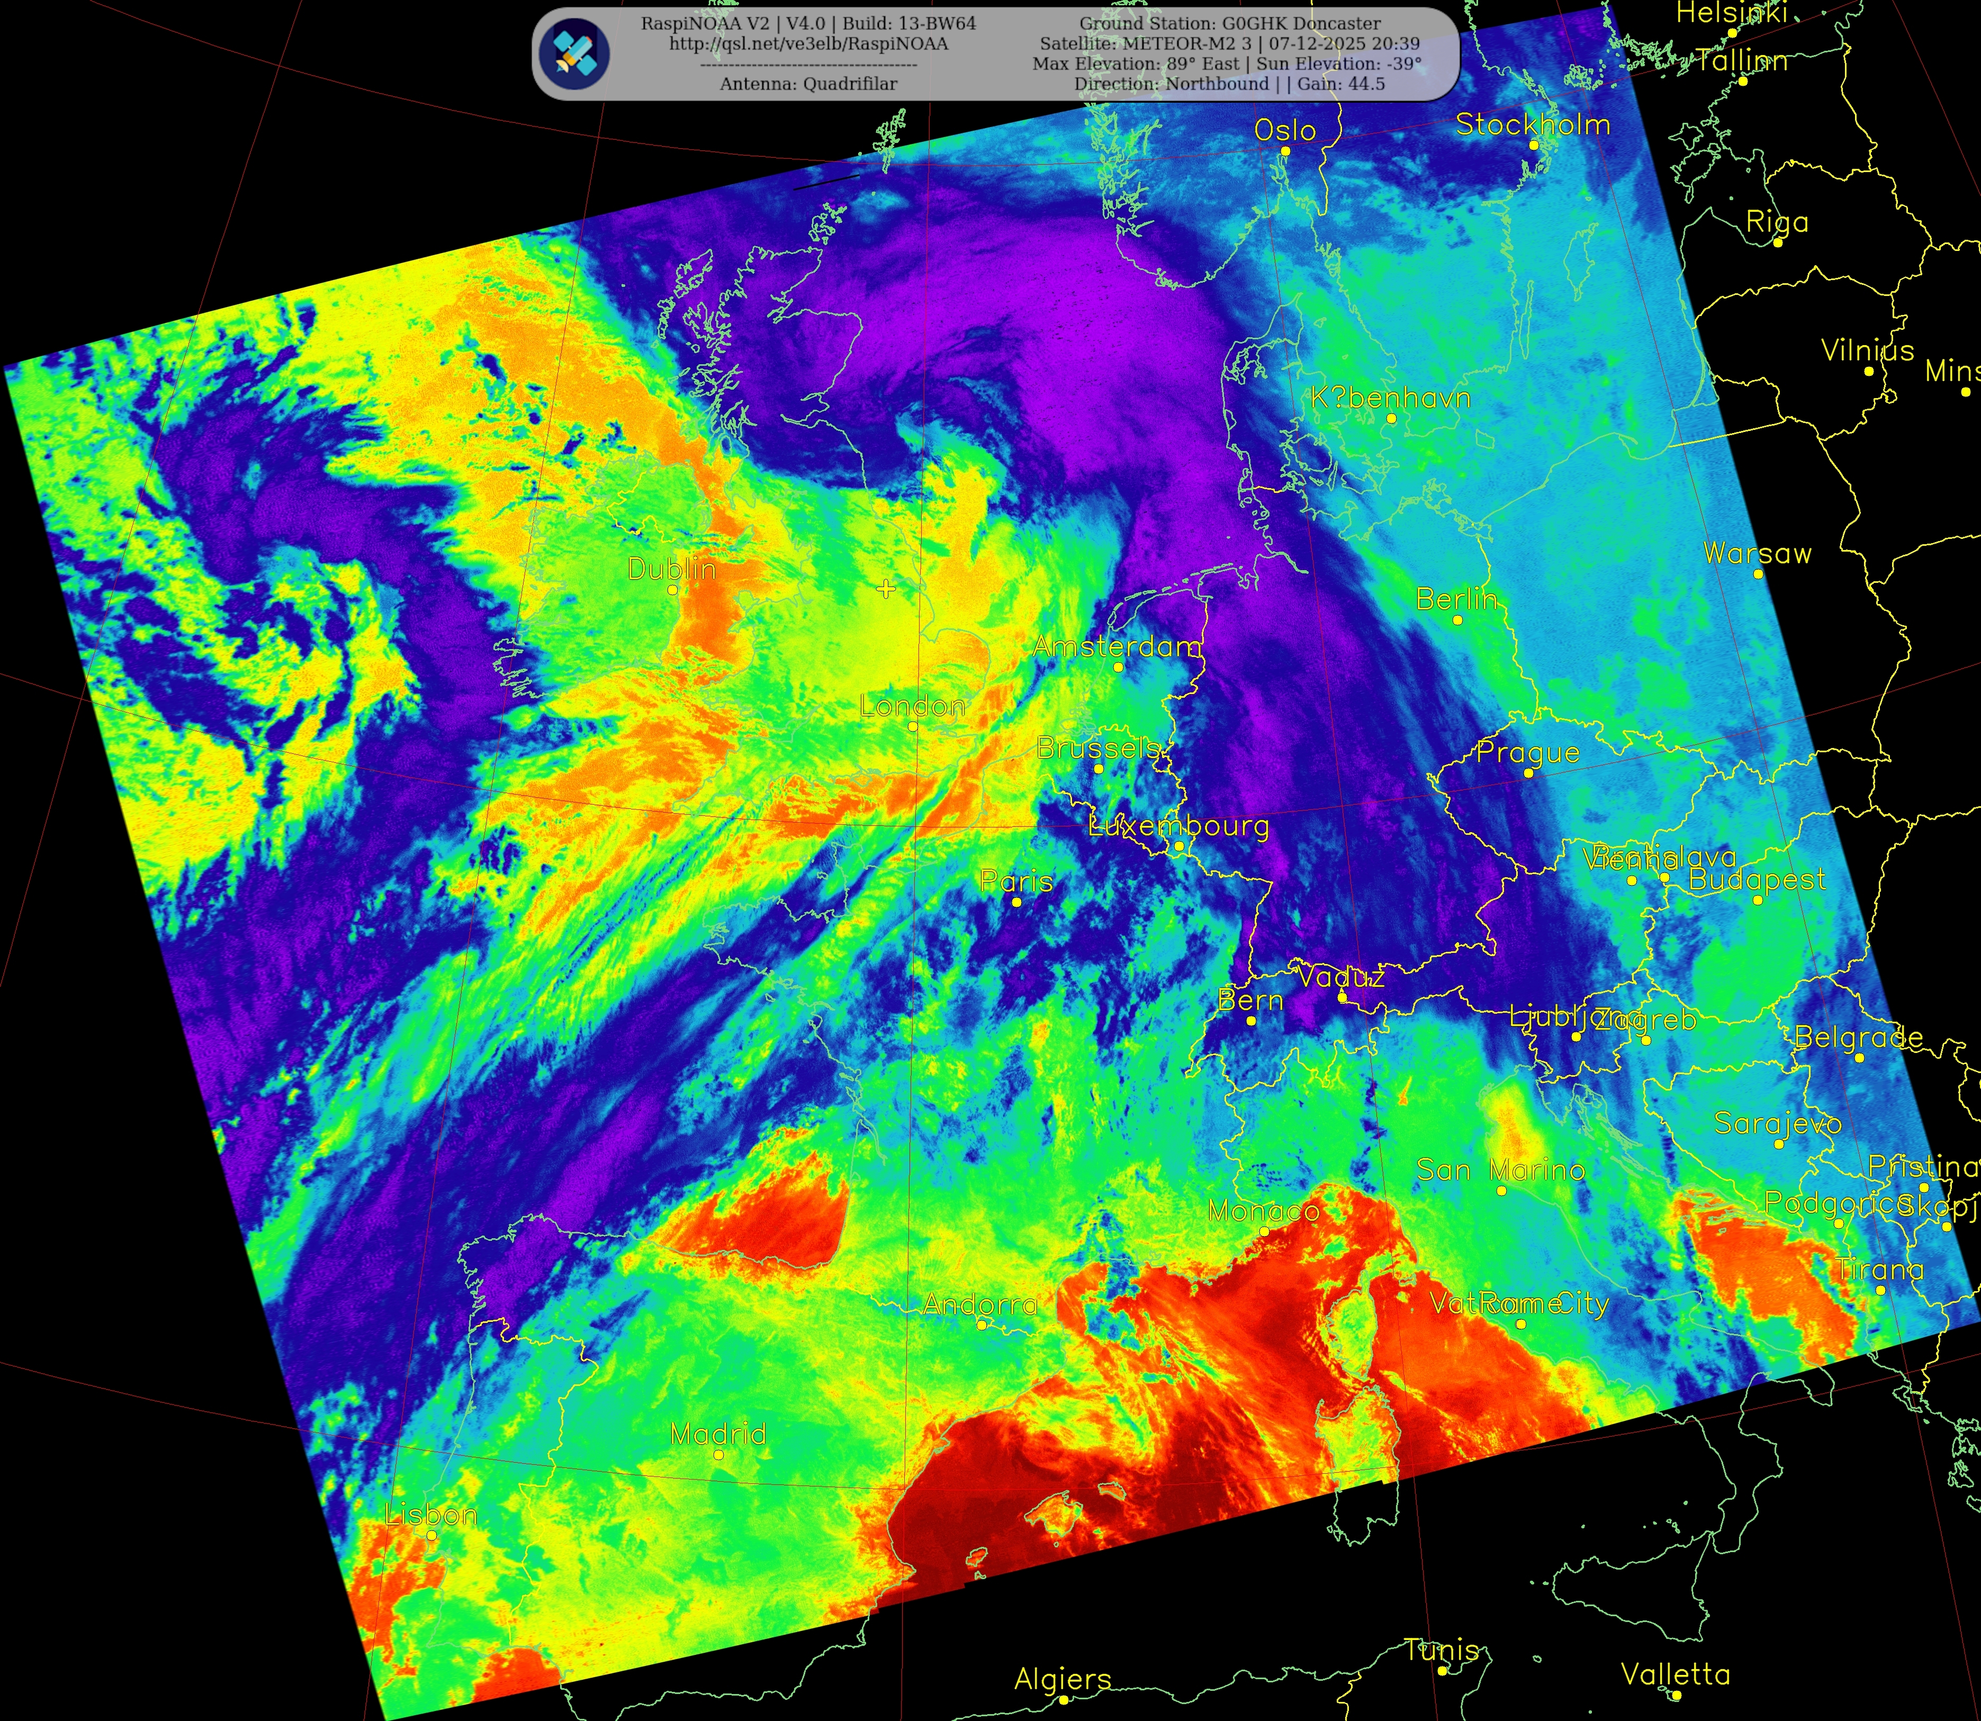Click the Berlin city marker dot
Screen dimensions: 1981x1721
1457,619
